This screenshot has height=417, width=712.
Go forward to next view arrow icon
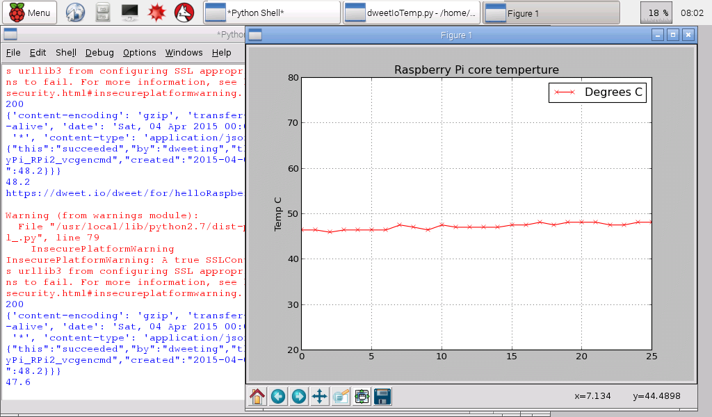point(299,396)
